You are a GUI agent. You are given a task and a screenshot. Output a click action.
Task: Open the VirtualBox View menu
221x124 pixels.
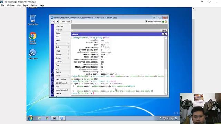pyautogui.click(x=19, y=6)
